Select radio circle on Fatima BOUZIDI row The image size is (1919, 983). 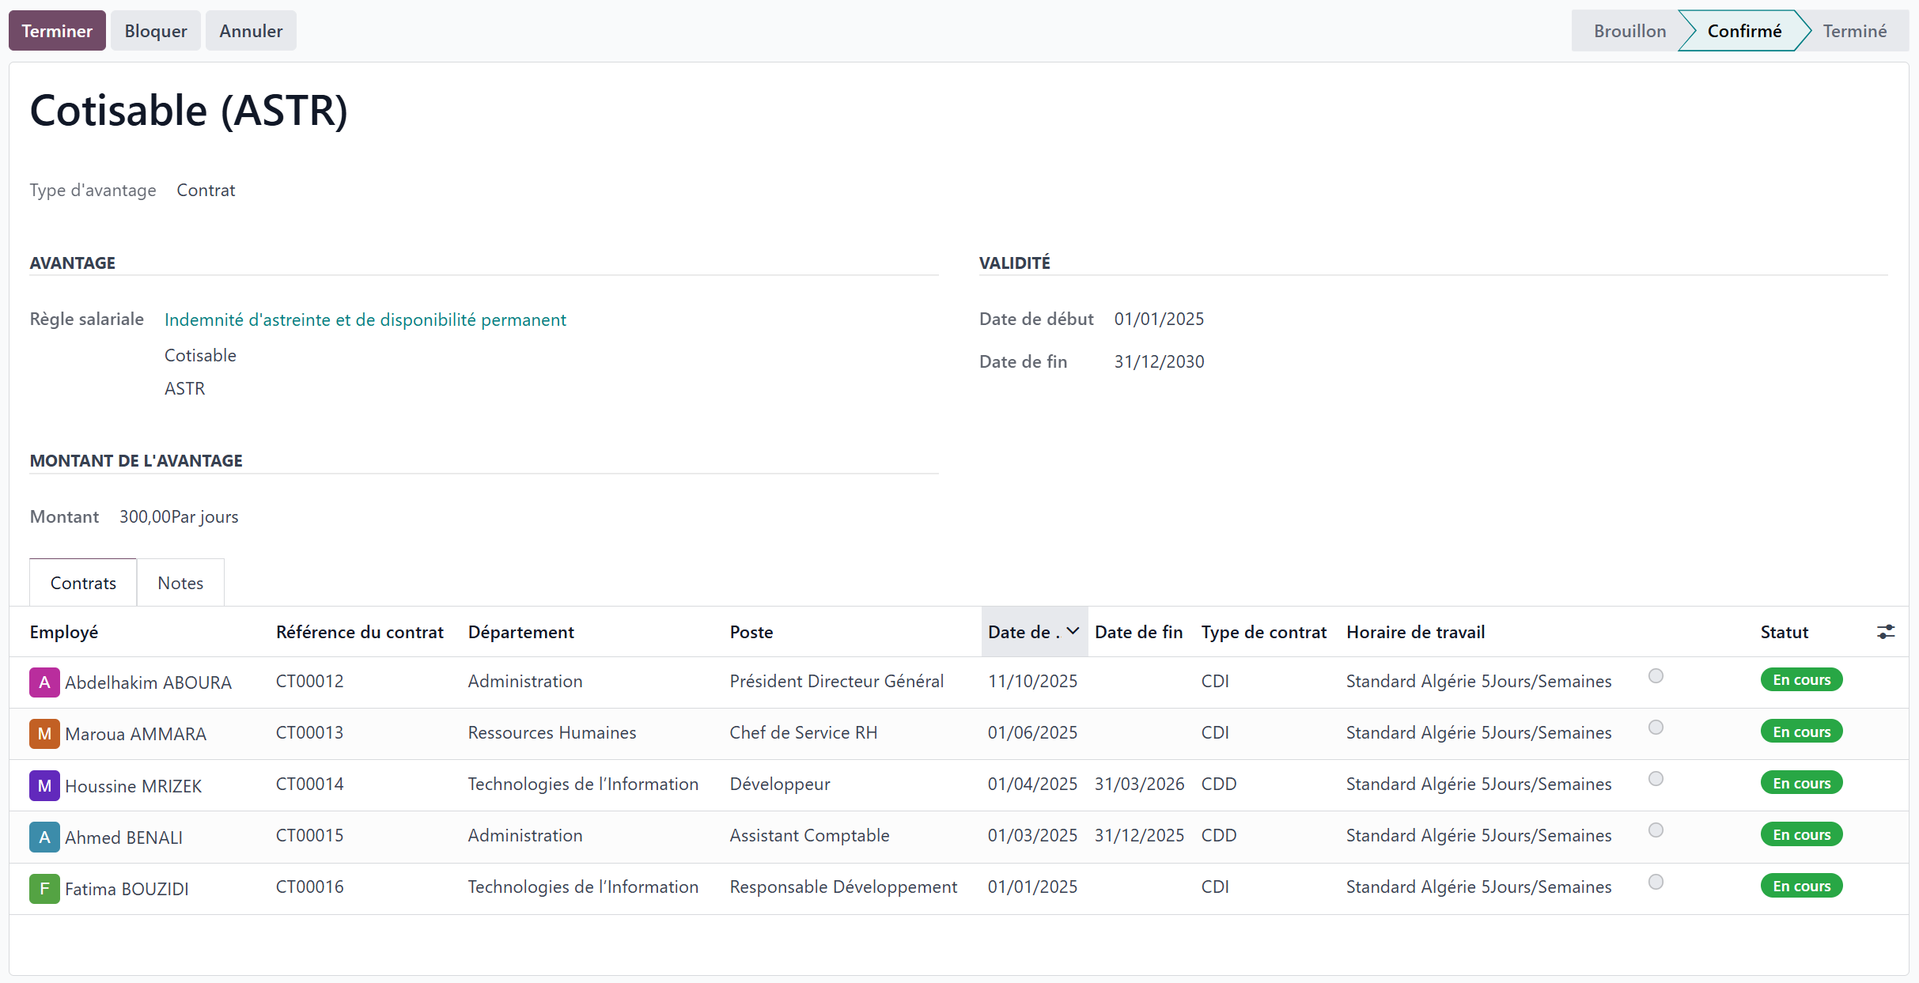pos(1656,882)
